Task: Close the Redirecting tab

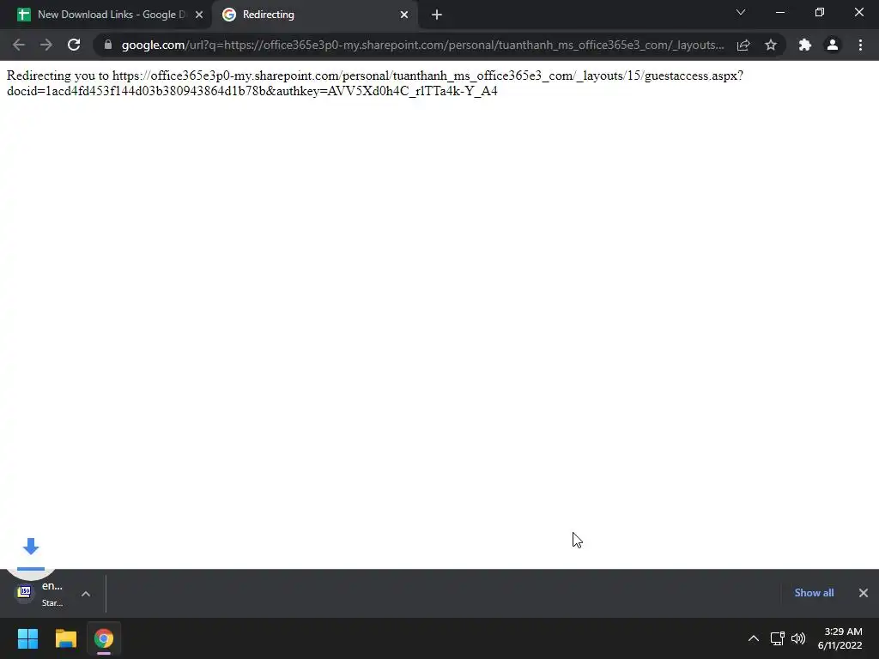Action: coord(404,15)
